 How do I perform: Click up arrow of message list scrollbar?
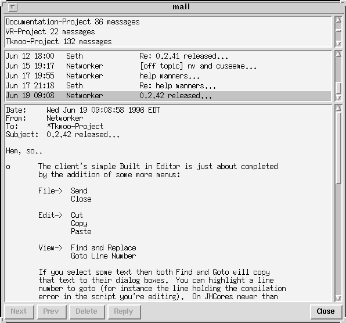click(x=338, y=54)
